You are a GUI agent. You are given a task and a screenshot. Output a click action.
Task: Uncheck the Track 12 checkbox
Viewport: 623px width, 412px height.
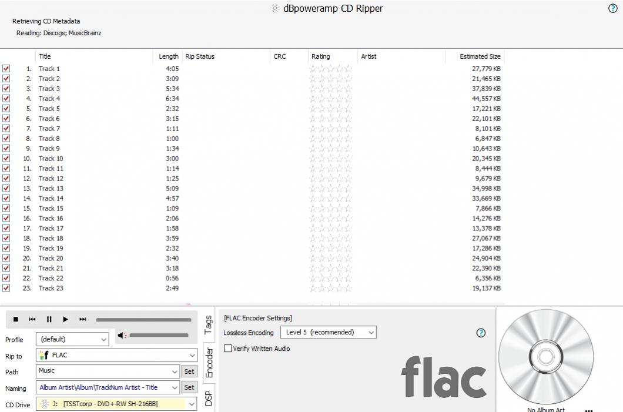6,178
